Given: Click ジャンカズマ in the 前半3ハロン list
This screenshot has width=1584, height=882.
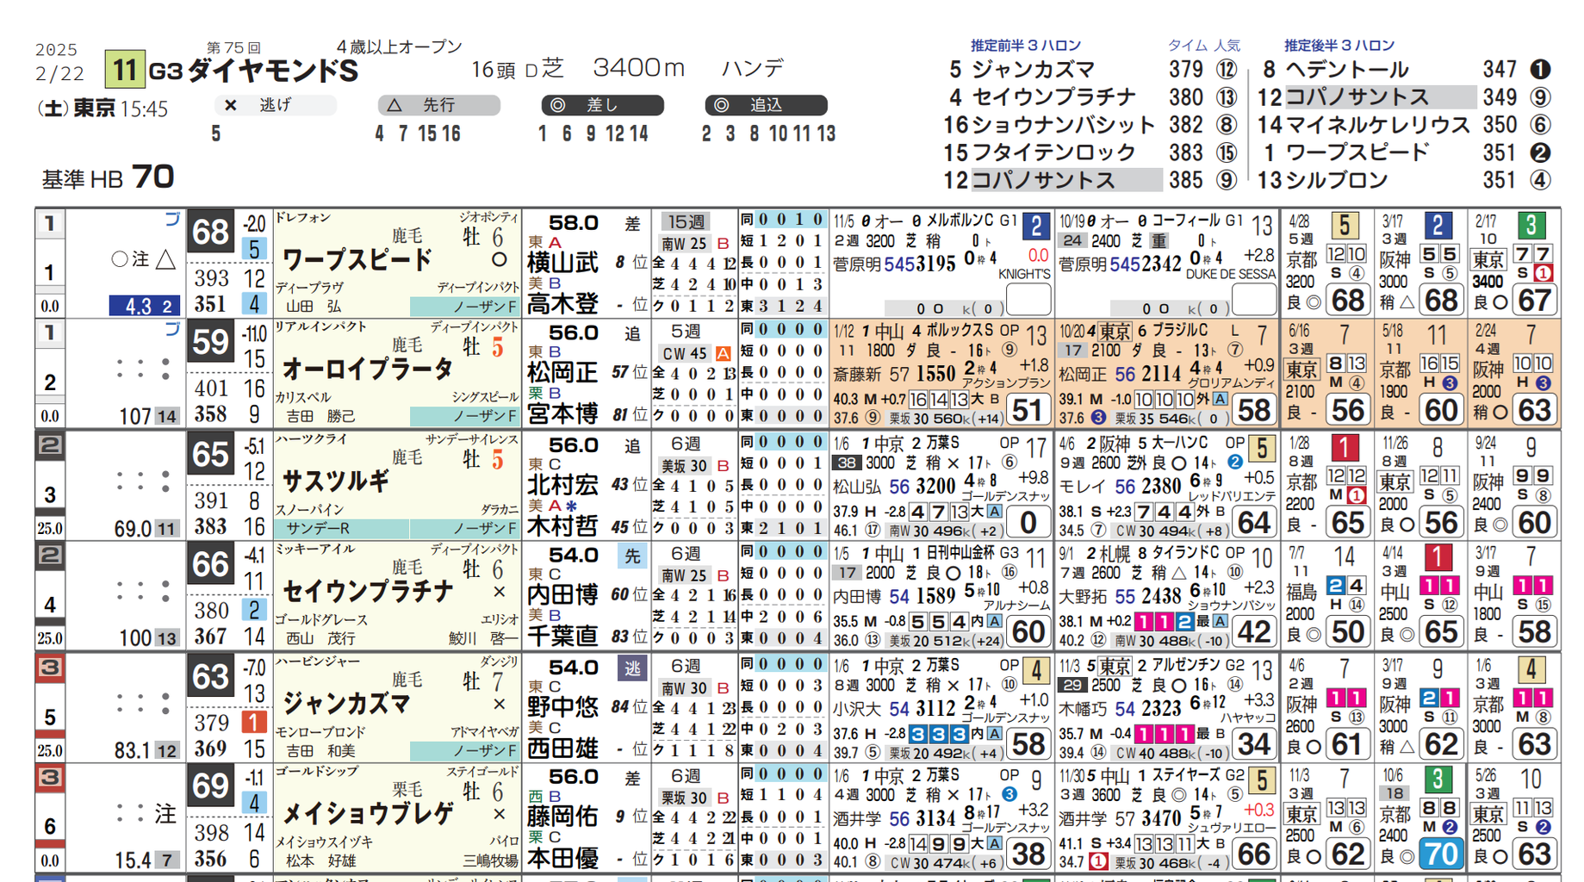Looking at the screenshot, I should [x=1034, y=69].
